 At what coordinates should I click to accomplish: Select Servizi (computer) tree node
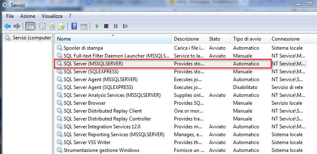tap(28, 38)
